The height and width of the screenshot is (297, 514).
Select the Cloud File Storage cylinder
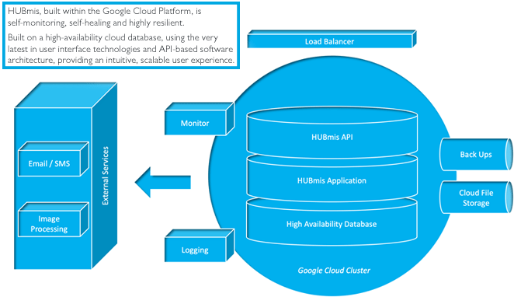coord(476,197)
